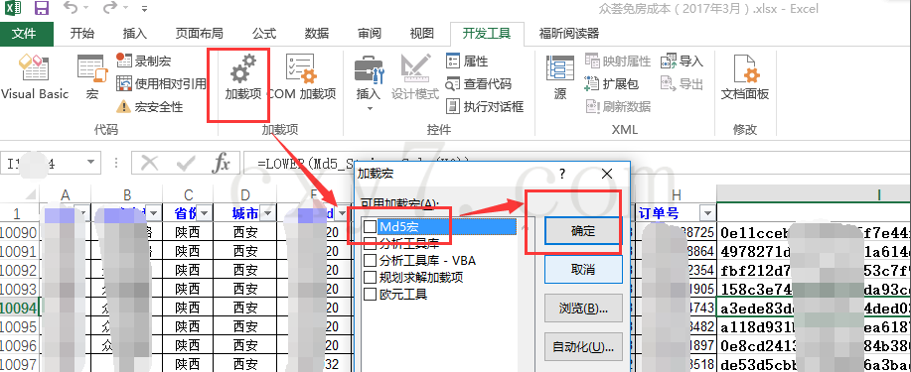The width and height of the screenshot is (911, 372).
Task: Customize quick access toolbar dropdown
Action: coord(144,9)
